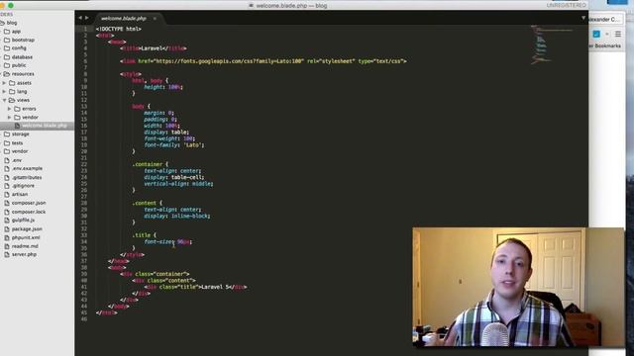Screen dimensions: 634x356
Task: Expand the lang folder arrow
Action: [x=4, y=92]
